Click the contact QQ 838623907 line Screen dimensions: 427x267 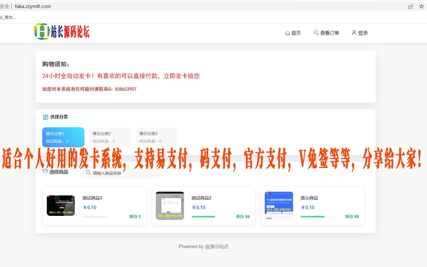click(89, 89)
